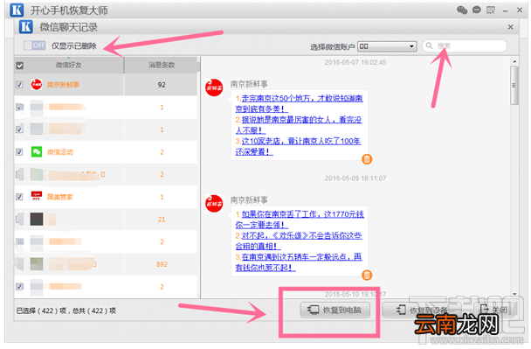The image size is (531, 349).
Task: Click the message count 92
Action: pyautogui.click(x=162, y=85)
